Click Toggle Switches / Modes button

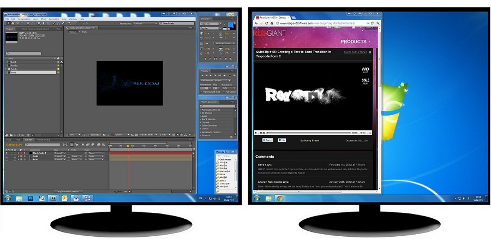[68, 192]
